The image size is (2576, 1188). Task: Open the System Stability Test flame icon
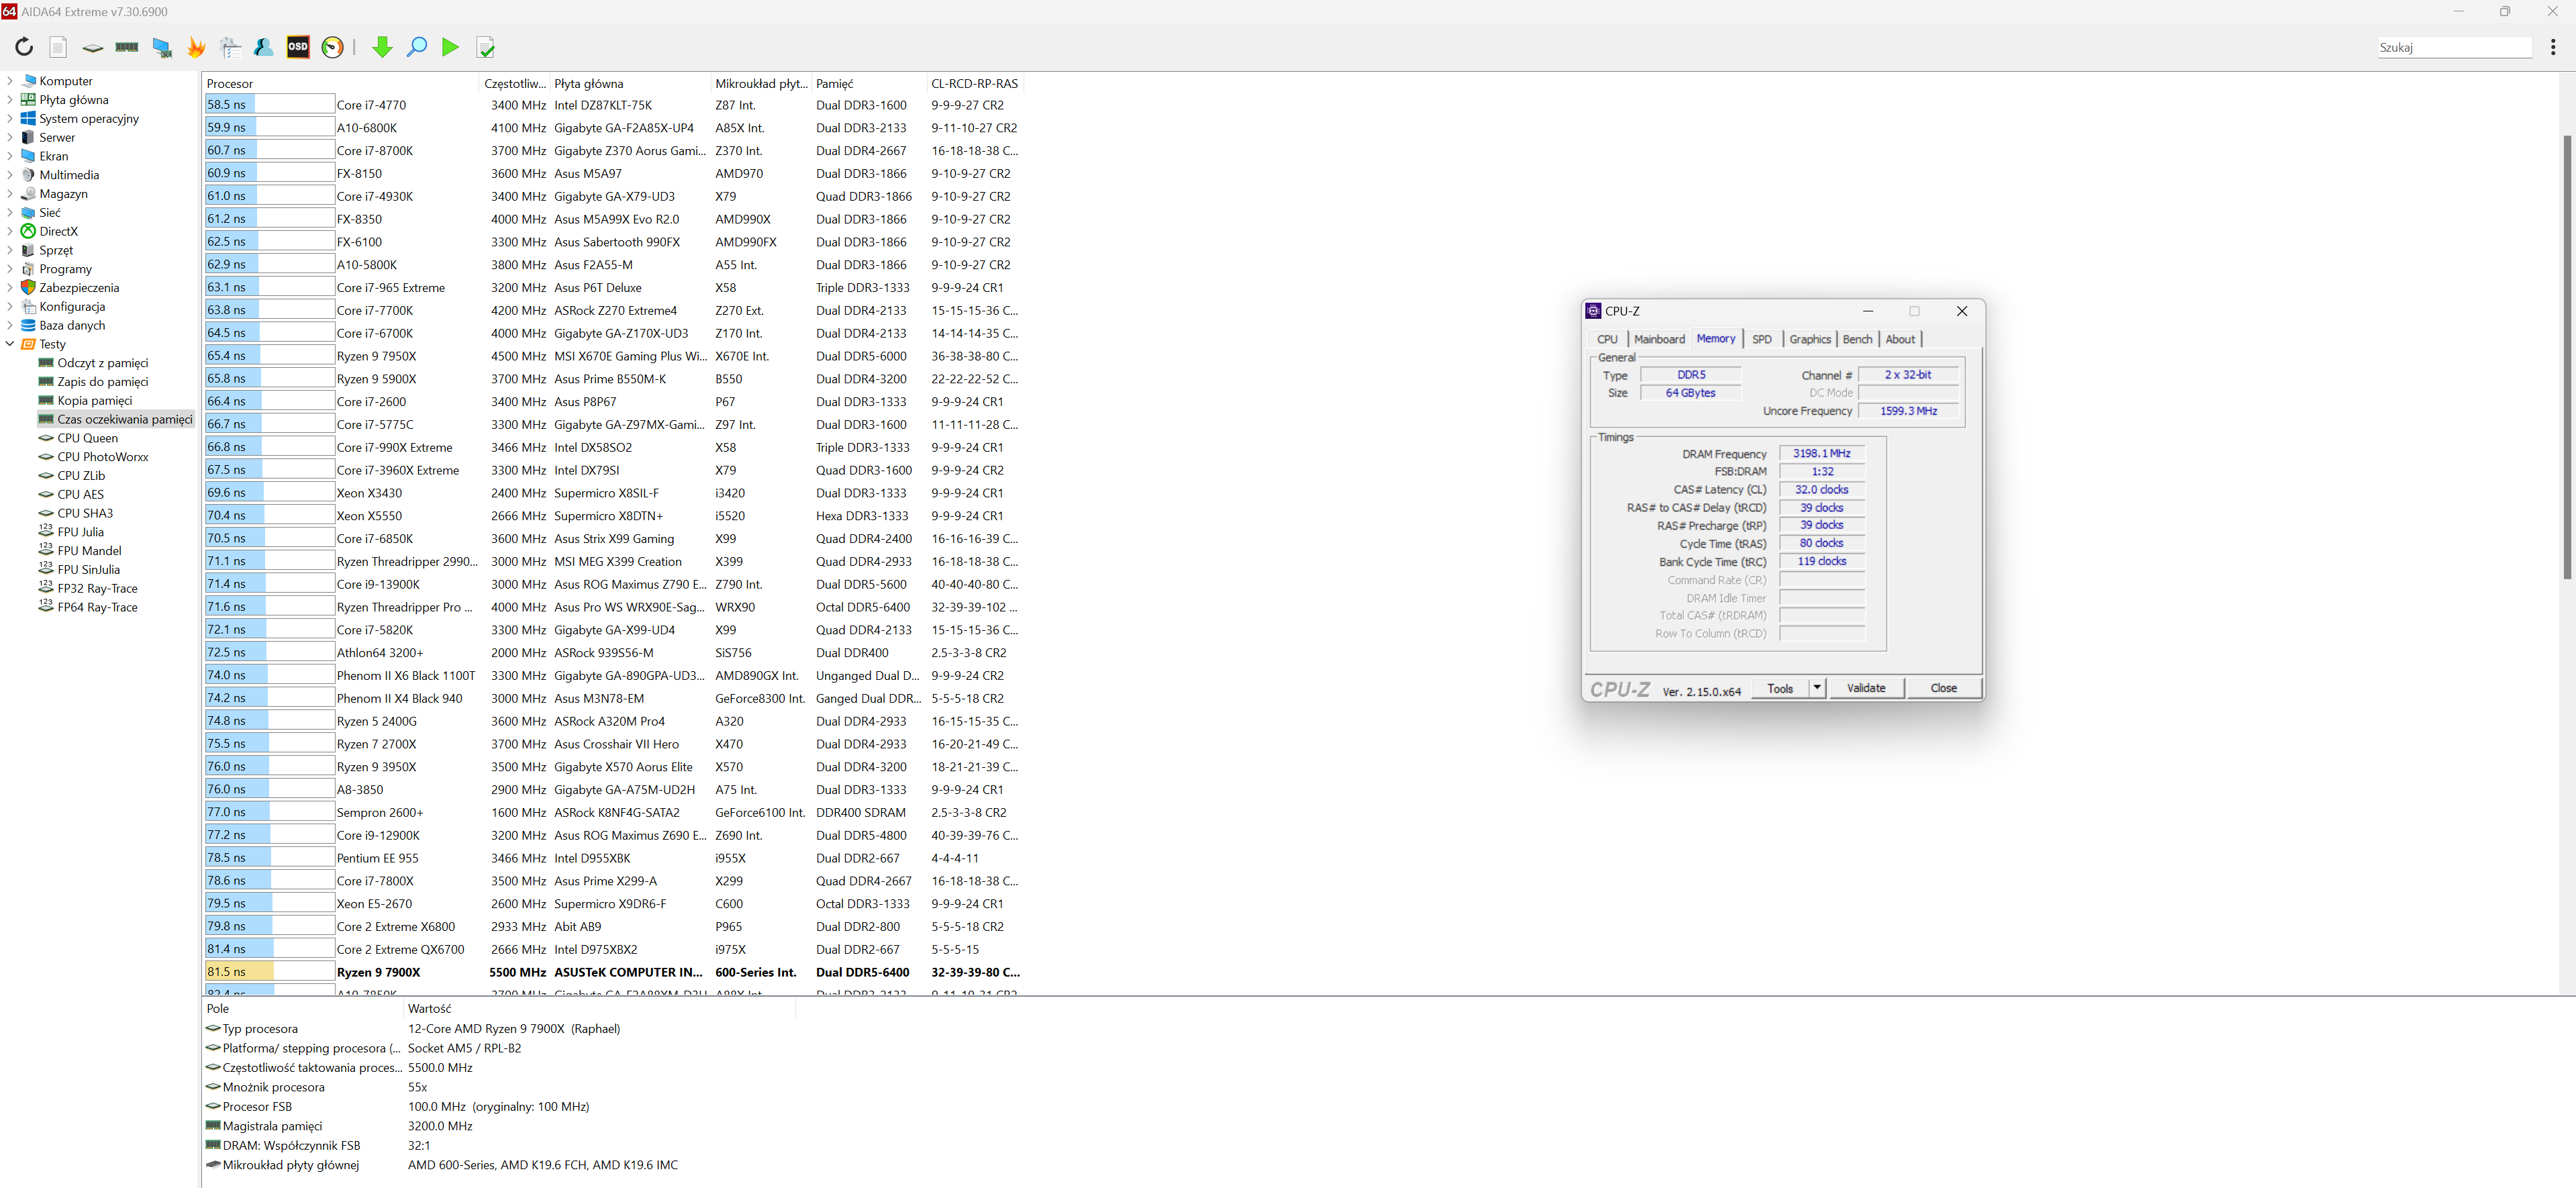point(196,47)
